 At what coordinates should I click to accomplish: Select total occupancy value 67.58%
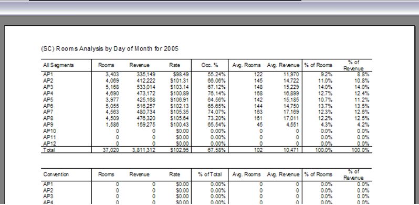[217, 150]
